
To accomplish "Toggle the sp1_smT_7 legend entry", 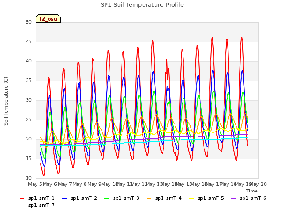I will pyautogui.click(x=37, y=206).
